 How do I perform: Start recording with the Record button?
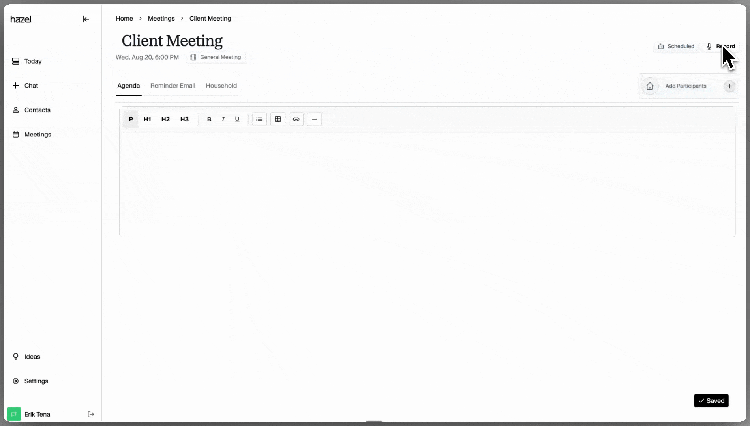[721, 46]
